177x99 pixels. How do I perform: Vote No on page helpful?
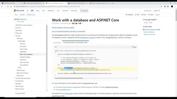tap(150, 23)
